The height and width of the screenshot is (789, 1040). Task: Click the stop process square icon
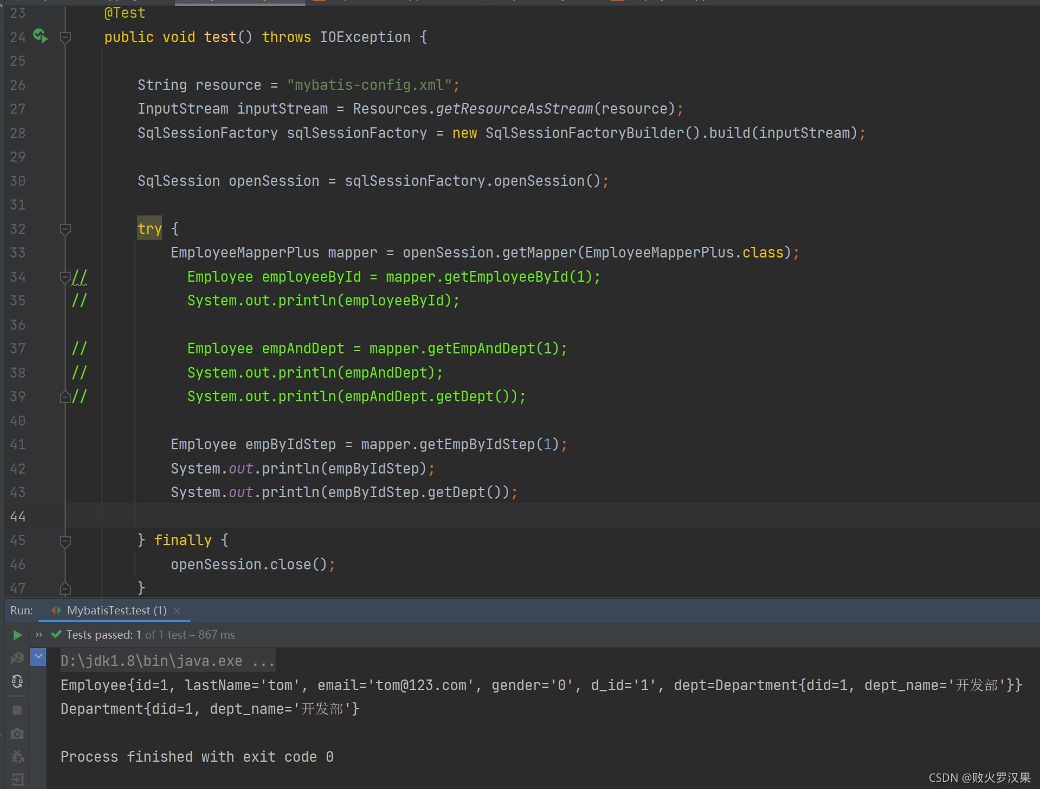tap(18, 710)
